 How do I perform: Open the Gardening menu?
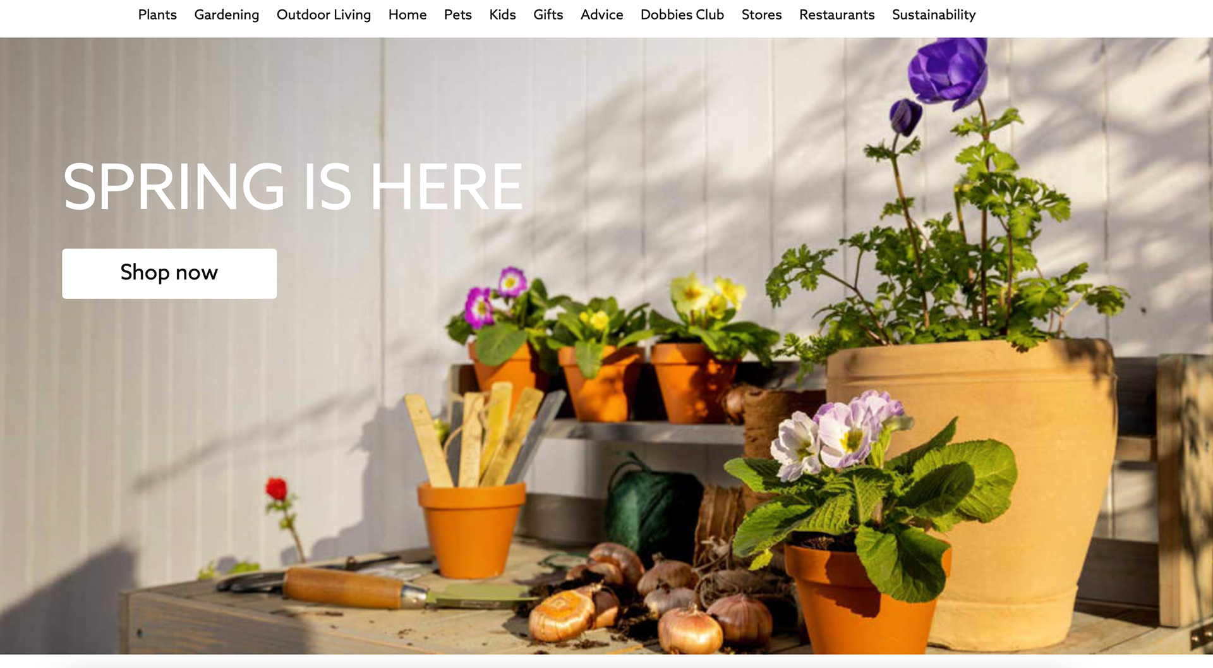click(x=226, y=15)
